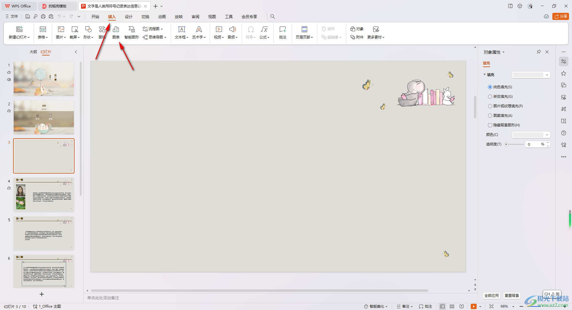Open WordArt (艺术字) styles
The image size is (572, 310).
click(x=199, y=32)
